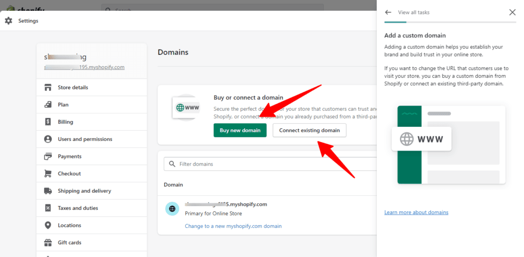The width and height of the screenshot is (524, 257).
Task: Click 'Add a custom domain' heading
Action: [x=415, y=35]
